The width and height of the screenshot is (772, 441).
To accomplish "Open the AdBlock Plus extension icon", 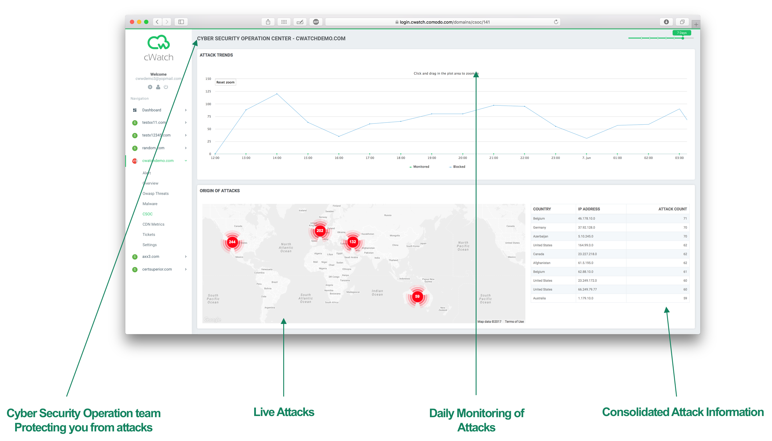I will click(316, 22).
